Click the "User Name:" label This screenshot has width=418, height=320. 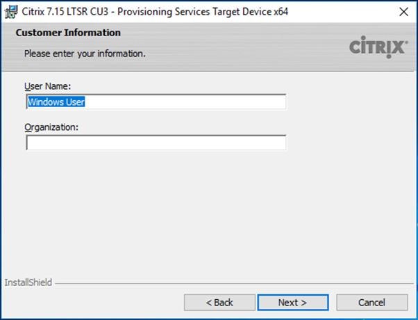[x=48, y=86]
